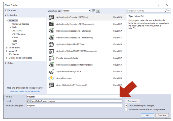Select Aplicativo Web ASP.NET Core text
The image size is (173, 121).
[70, 44]
